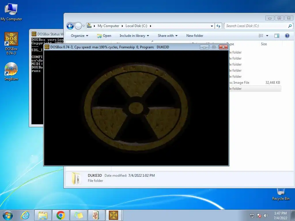Open the taskbar clock showing 1:47 PM

(x=280, y=216)
